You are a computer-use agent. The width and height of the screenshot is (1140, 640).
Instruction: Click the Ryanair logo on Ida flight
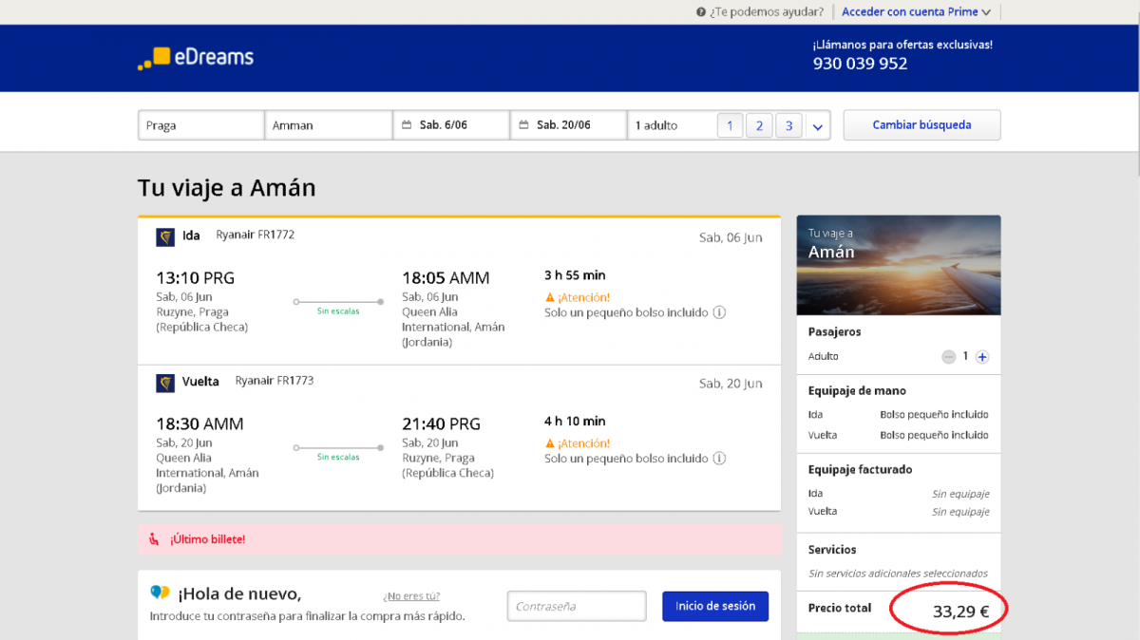[165, 236]
